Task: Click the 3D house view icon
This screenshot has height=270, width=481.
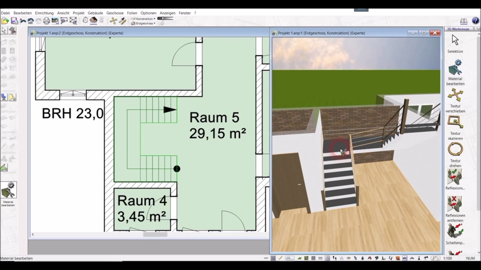Action: point(93,20)
